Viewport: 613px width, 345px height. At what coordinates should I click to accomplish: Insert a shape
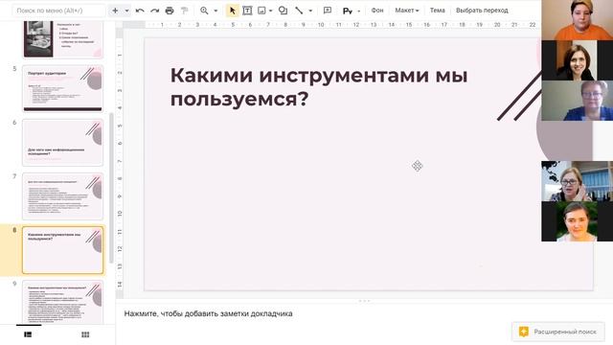[x=283, y=11]
